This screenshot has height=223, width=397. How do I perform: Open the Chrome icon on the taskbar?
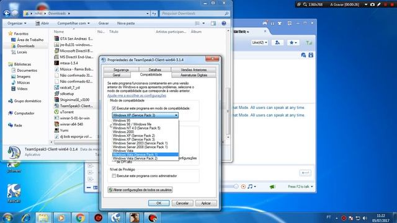pos(80,217)
